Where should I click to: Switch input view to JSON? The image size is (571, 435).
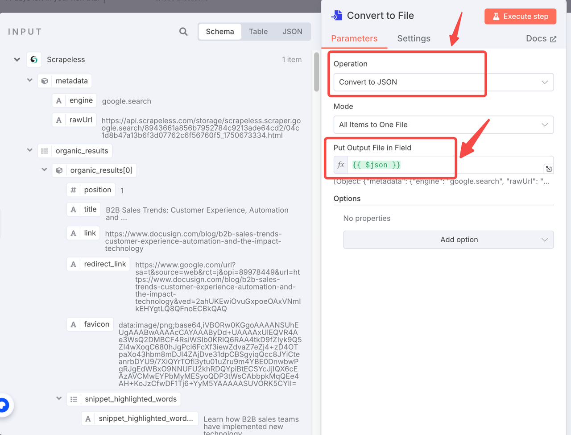[292, 32]
